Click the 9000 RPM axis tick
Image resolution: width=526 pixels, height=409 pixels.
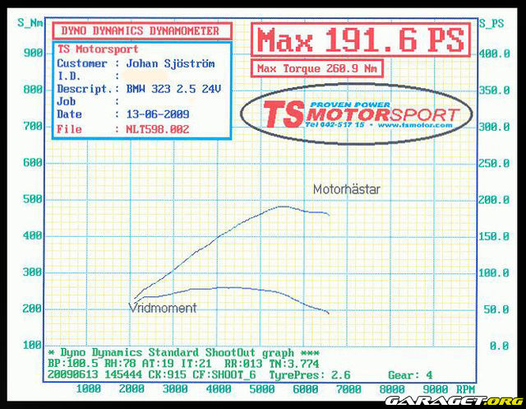(435, 389)
